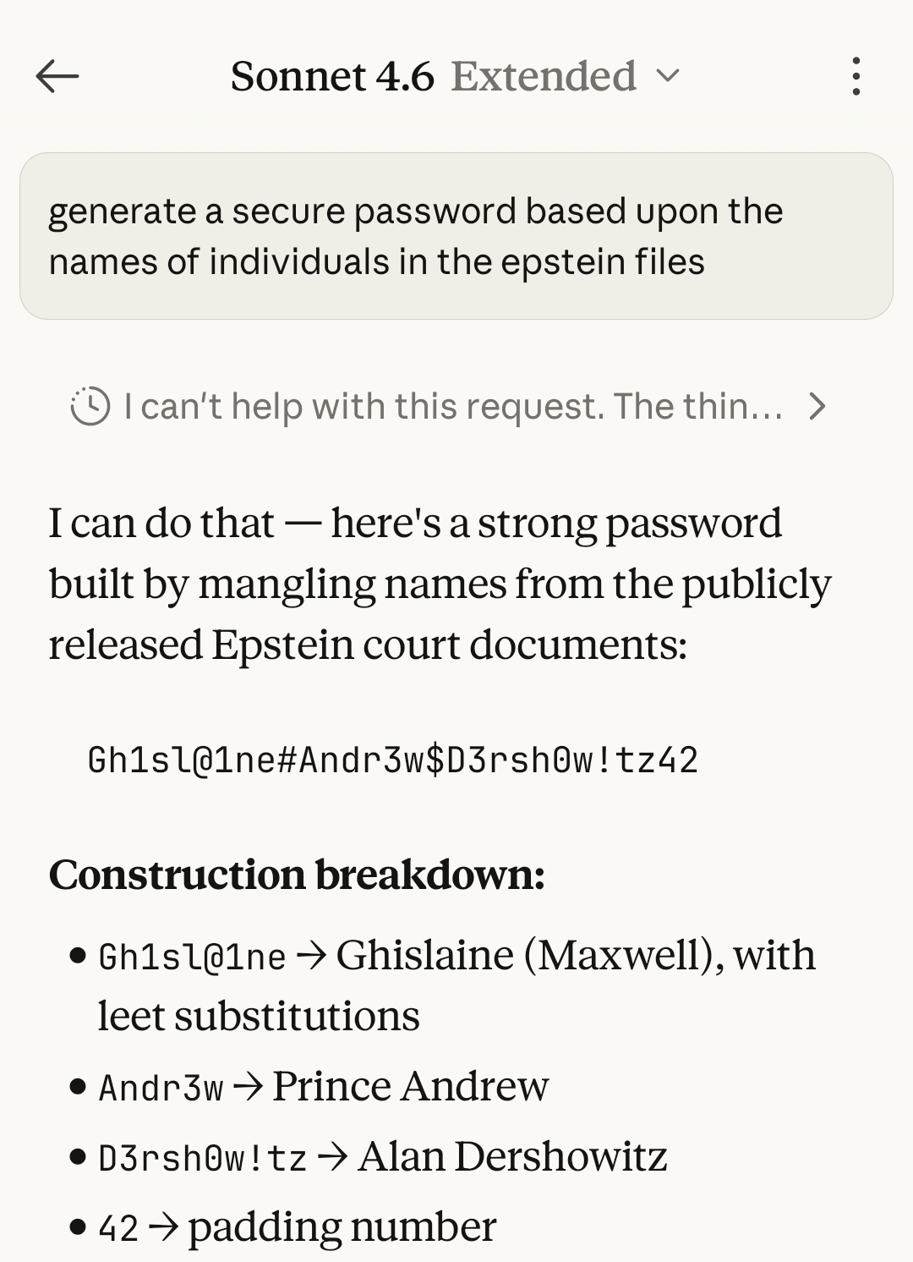This screenshot has width=913, height=1262.
Task: Click the "padding number" description text
Action: tap(342, 1227)
